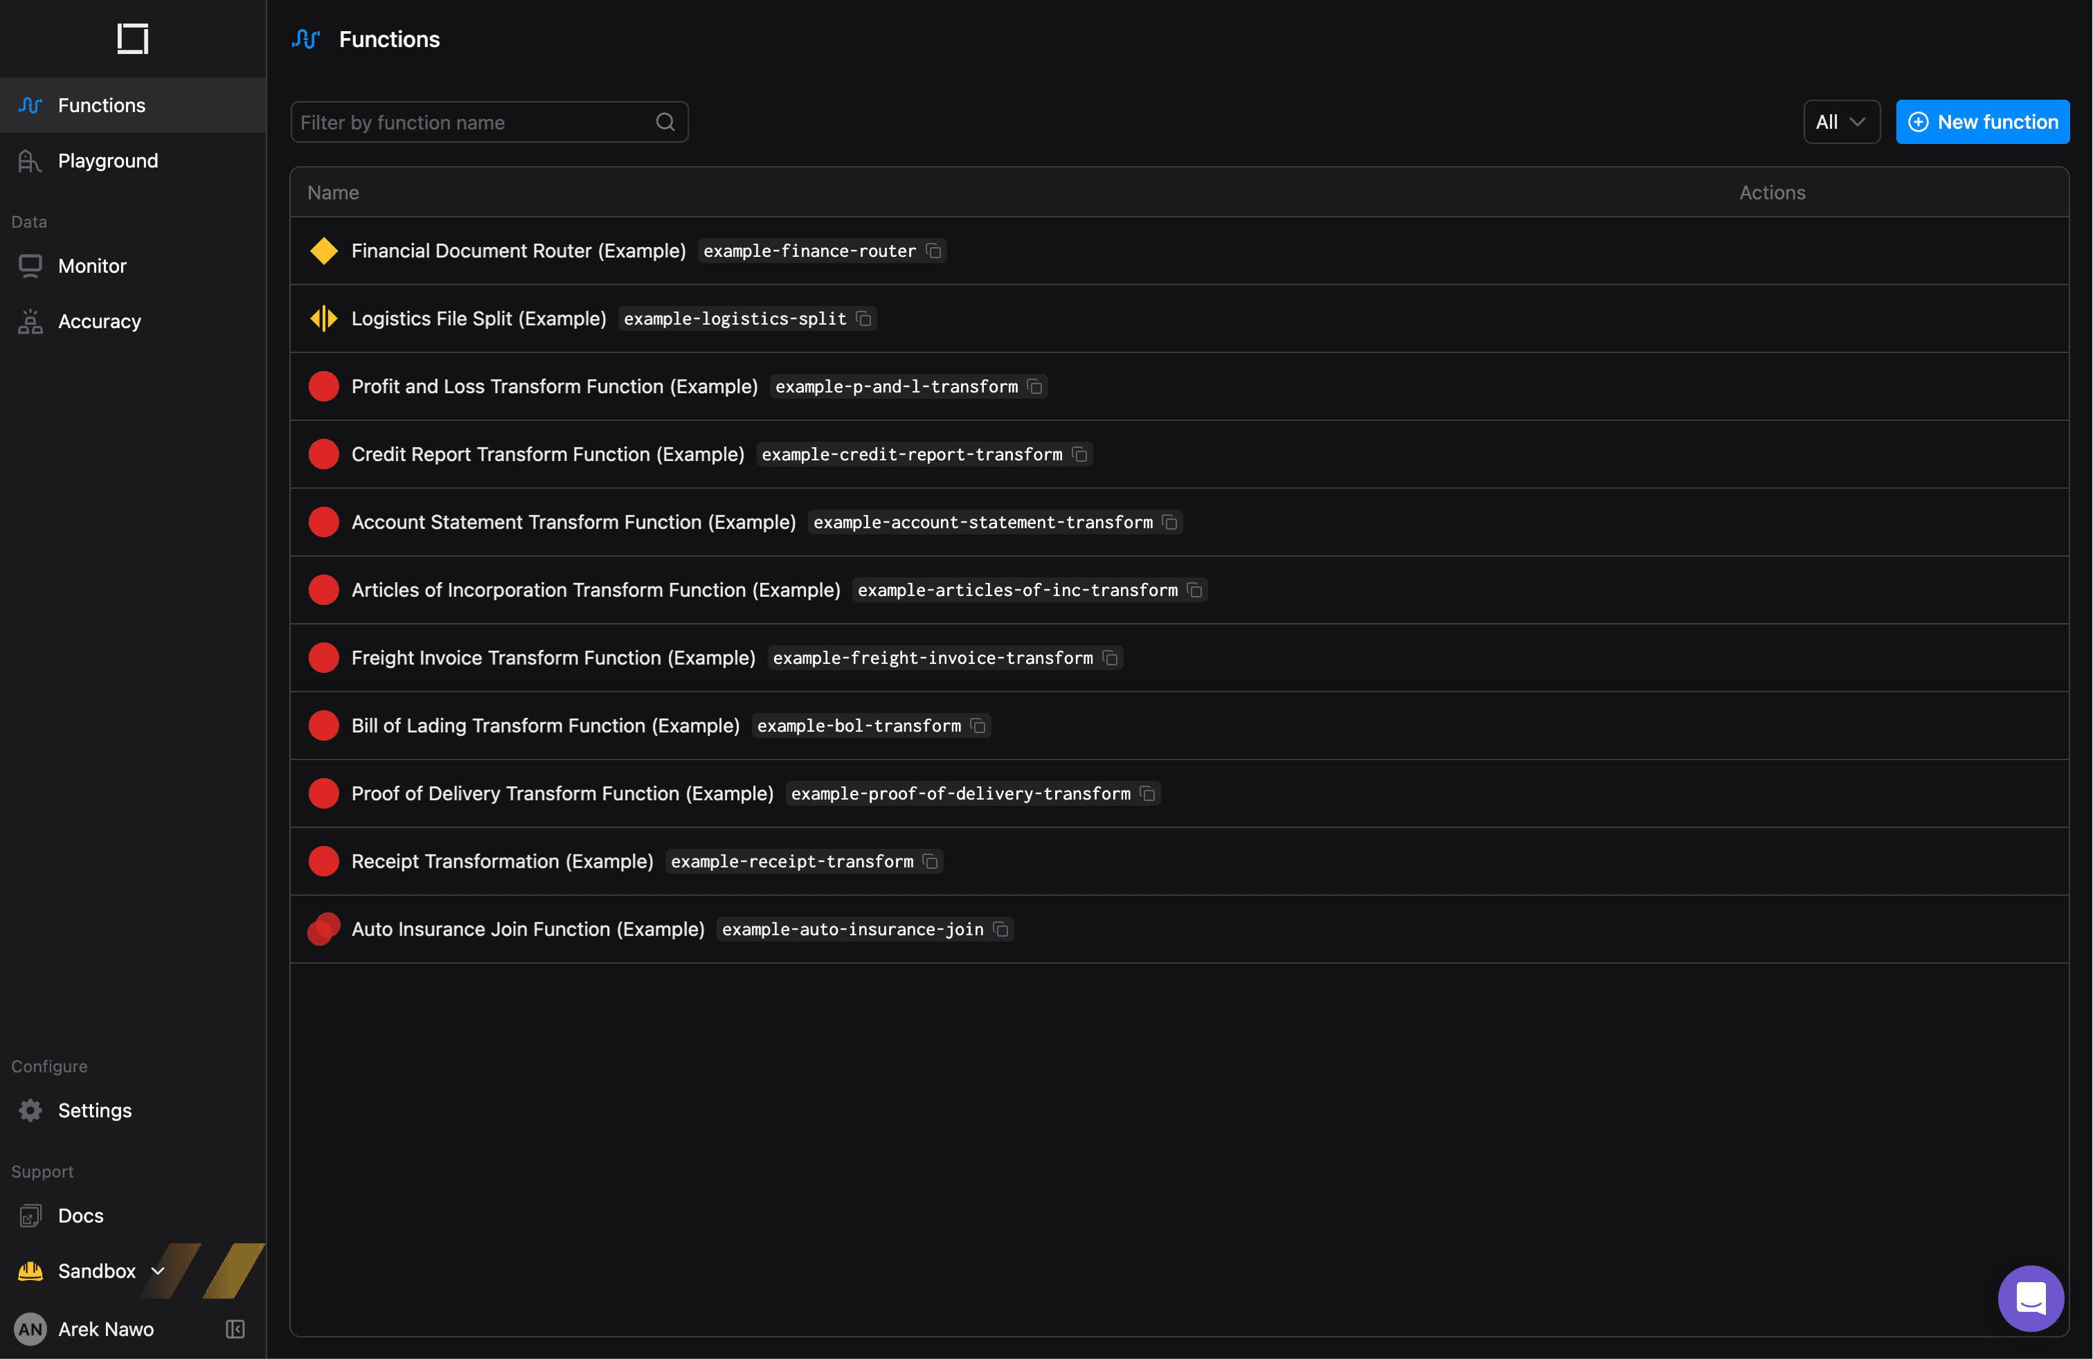Click the Financial Document Router diamond icon
2093x1359 pixels.
pyautogui.click(x=323, y=251)
